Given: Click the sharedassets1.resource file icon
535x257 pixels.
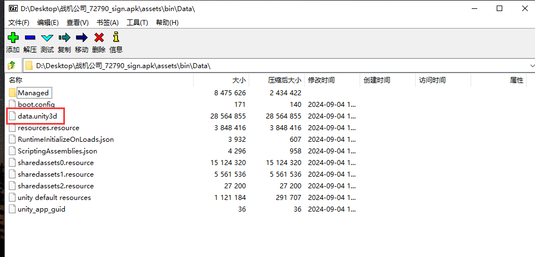Looking at the screenshot, I should 12,174.
